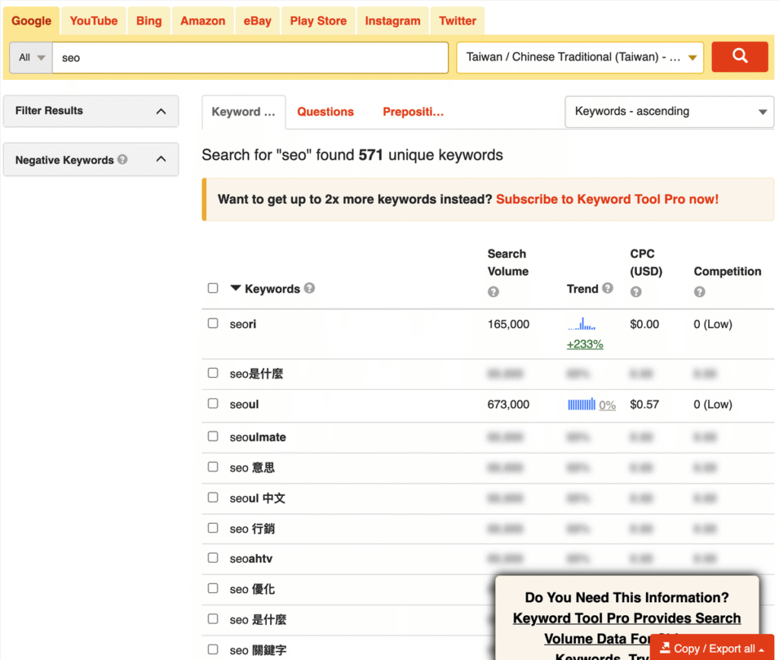Switch to the Amazon tab
779x660 pixels.
[202, 21]
